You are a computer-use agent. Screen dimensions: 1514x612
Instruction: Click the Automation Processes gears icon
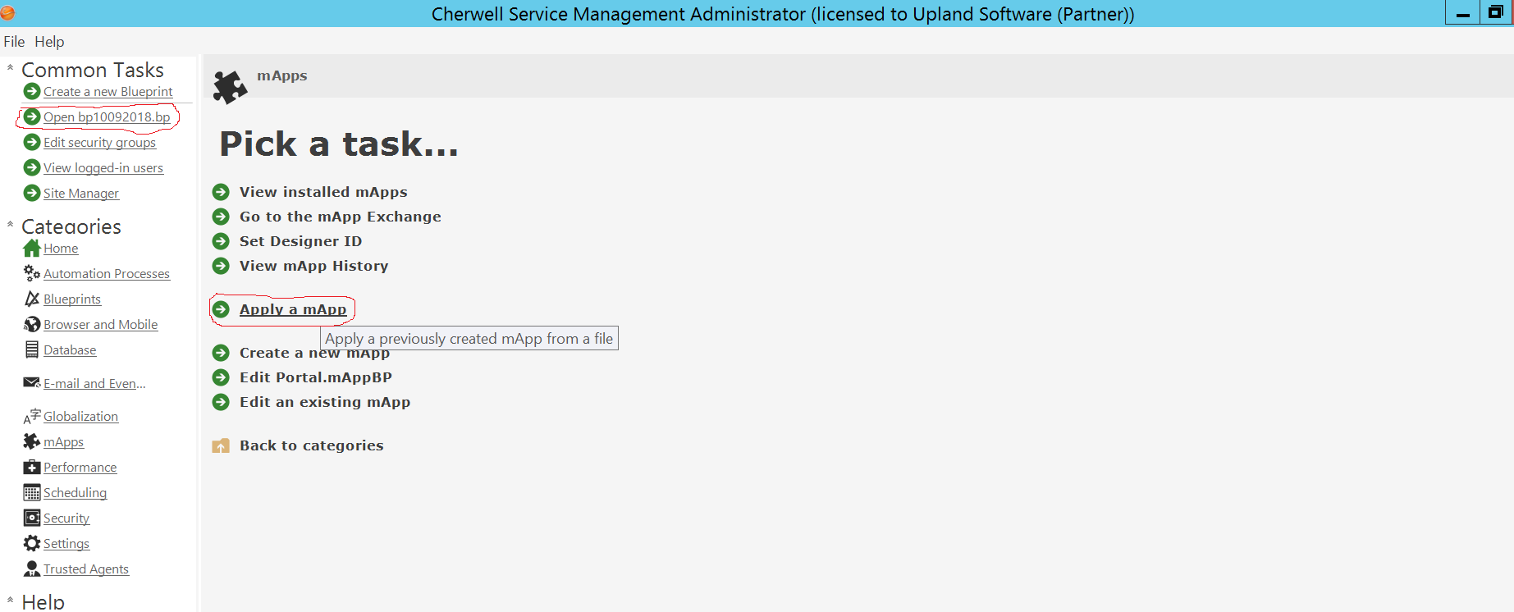32,273
